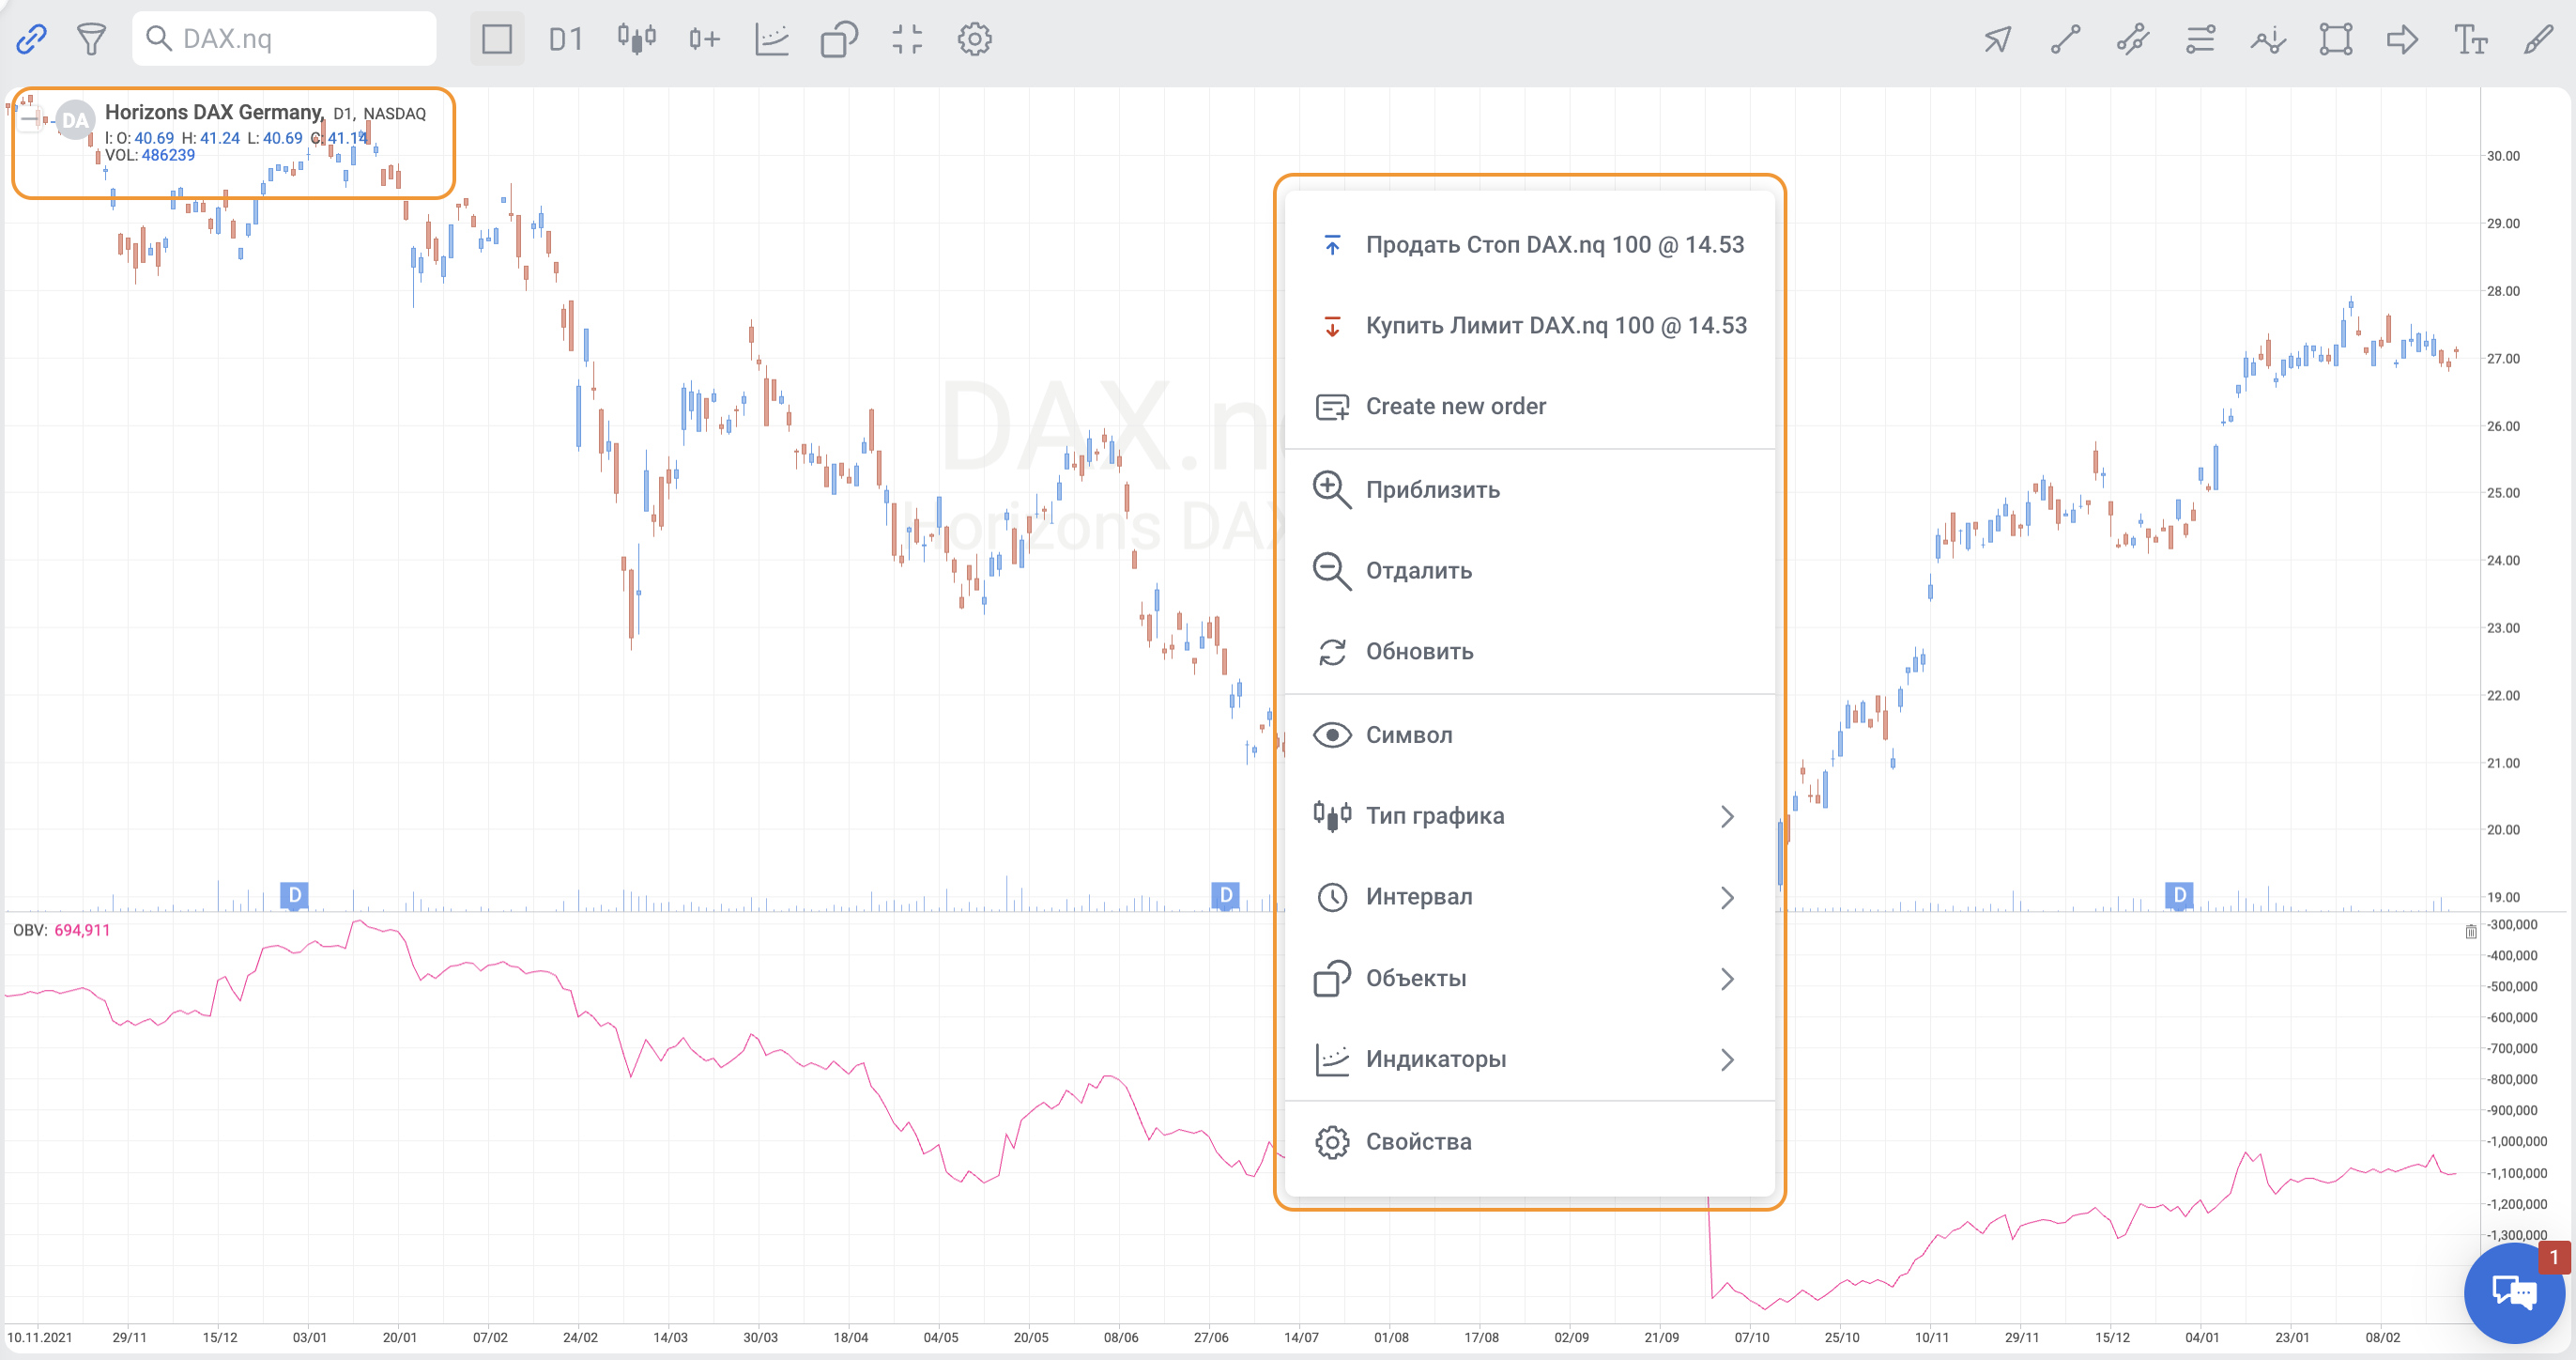Select Свойства in the context menu
Image resolution: width=2576 pixels, height=1360 pixels.
point(1418,1142)
